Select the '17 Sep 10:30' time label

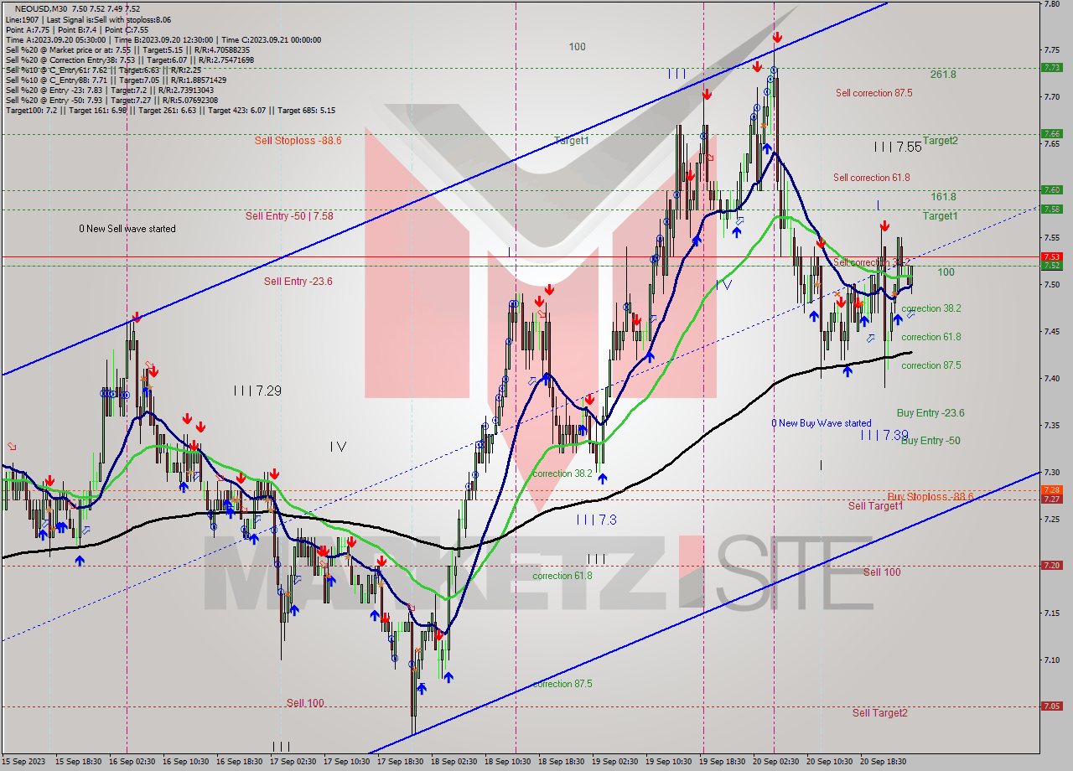tap(347, 762)
